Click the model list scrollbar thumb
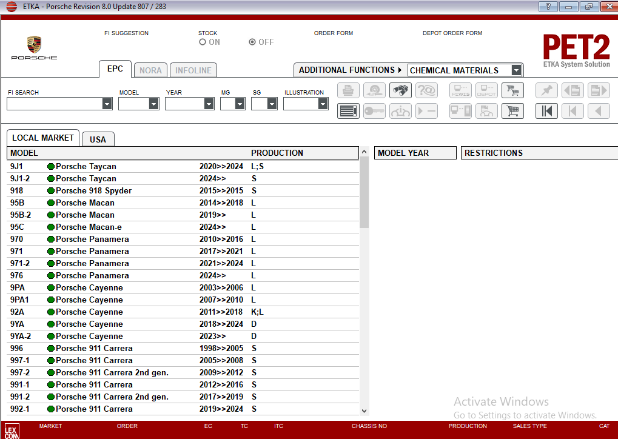Image resolution: width=618 pixels, height=439 pixels. click(364, 192)
